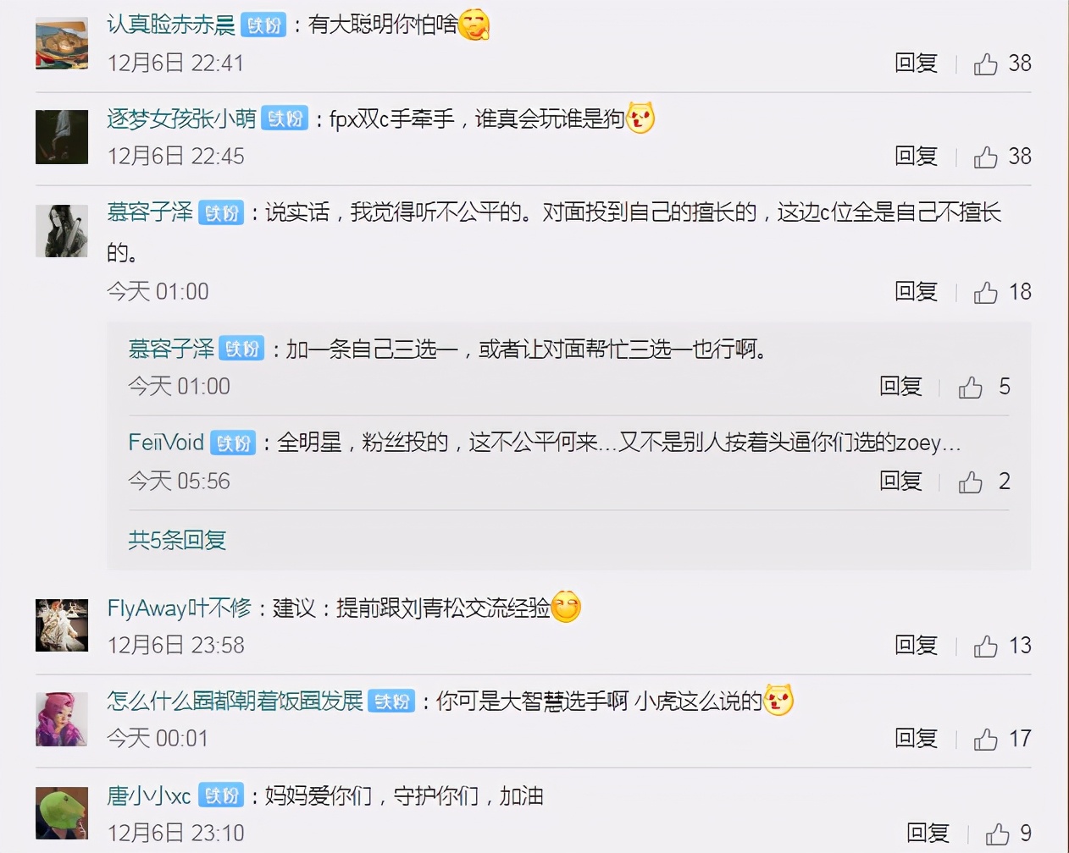
Task: Click 铁粉 badge next to 慕容子泽's top comment
Action: tap(221, 212)
